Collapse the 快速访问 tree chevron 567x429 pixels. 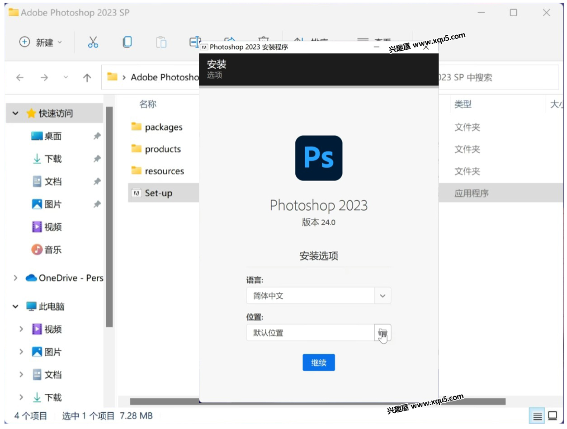tap(16, 113)
